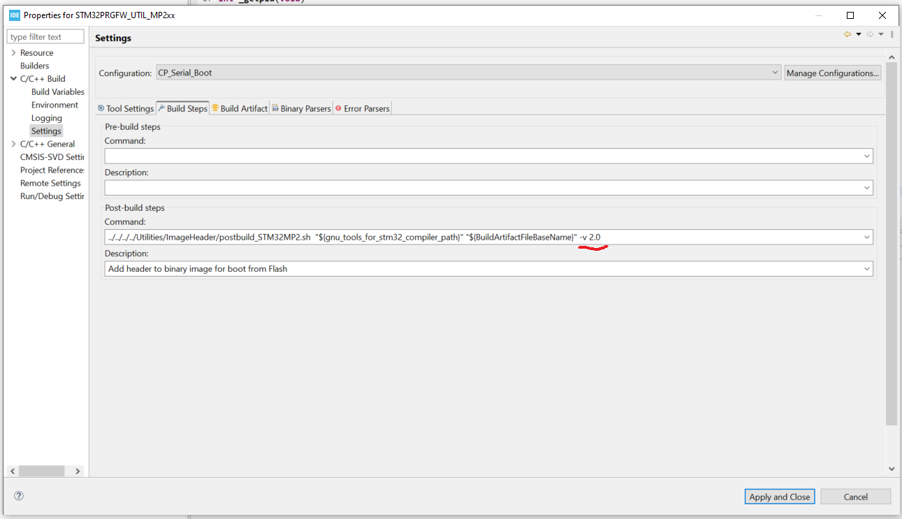Open the back history dropdown arrow
Screen dimensions: 902x519
[x=859, y=34]
